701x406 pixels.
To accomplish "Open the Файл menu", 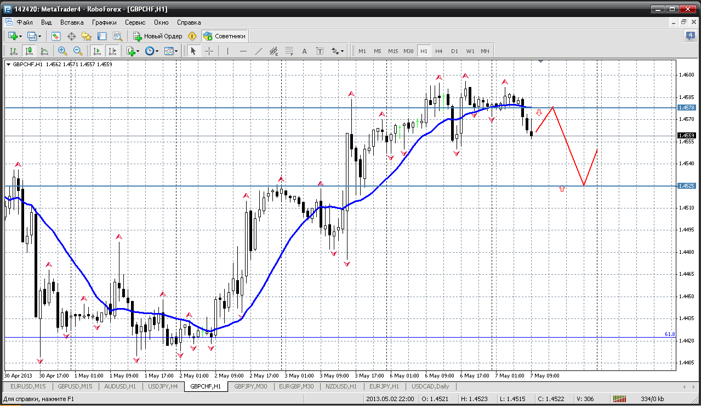I will (25, 22).
